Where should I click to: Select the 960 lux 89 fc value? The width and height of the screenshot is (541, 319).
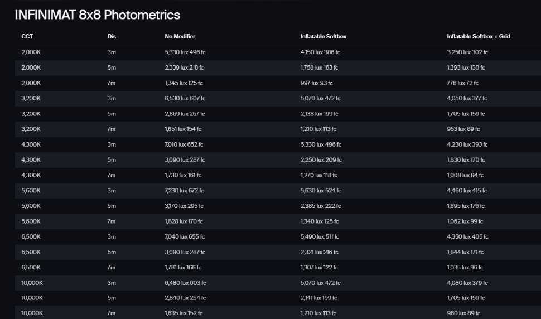(463, 313)
